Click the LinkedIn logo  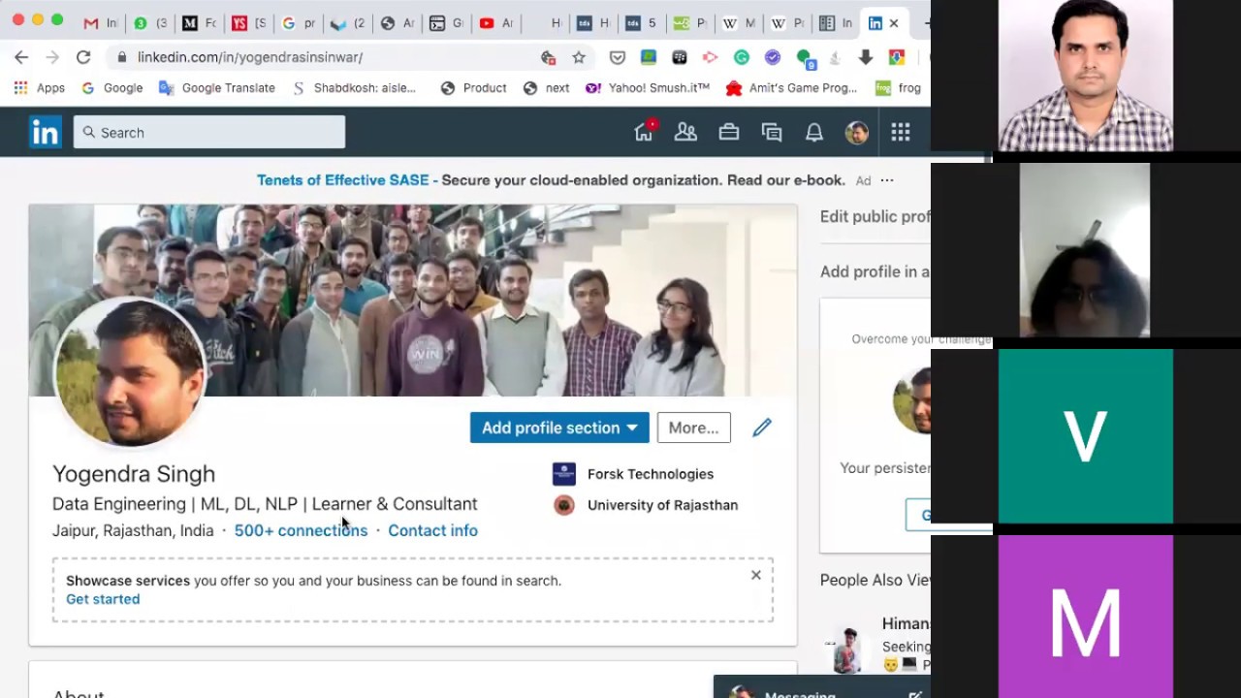pos(46,132)
